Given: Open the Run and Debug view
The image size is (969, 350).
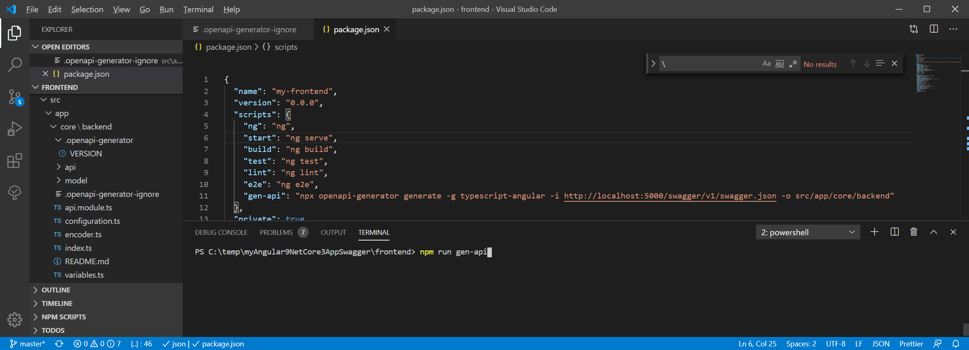Looking at the screenshot, I should click(x=15, y=129).
